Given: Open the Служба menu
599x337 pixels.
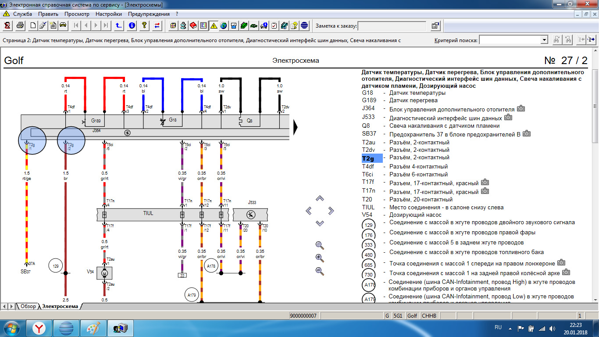Looking at the screenshot, I should click(x=22, y=14).
